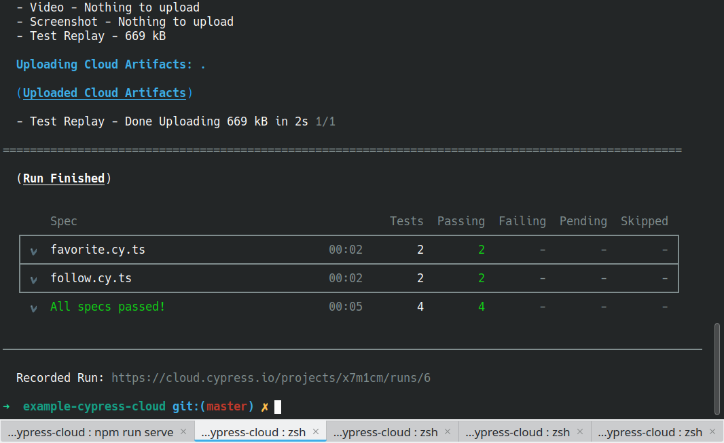Screen dimensions: 724x443
Task: Click the 'Passing' column header
Action: 461,221
